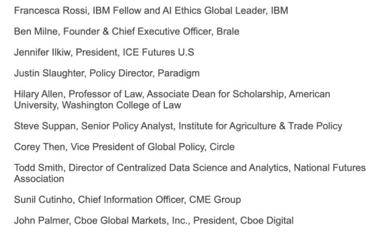The width and height of the screenshot is (376, 237).
Task: Click the text 'National Futures'
Action: (x=330, y=168)
